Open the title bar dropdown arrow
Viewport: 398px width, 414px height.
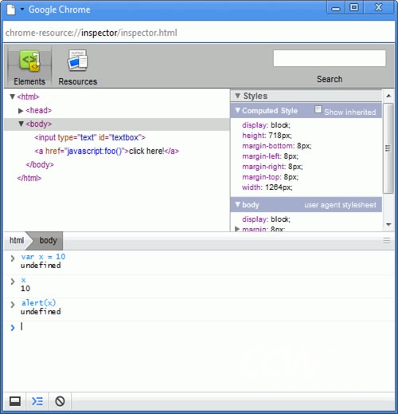22,10
